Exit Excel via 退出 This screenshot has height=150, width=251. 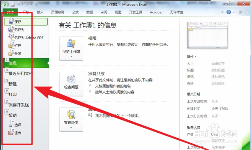pos(15,133)
